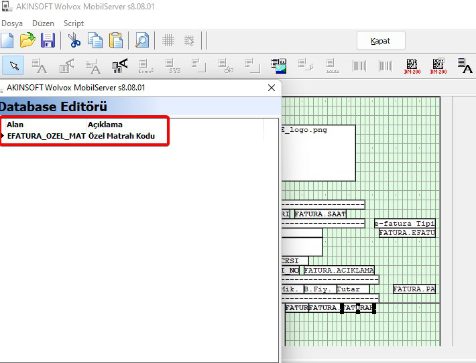Open the Dosya menu
The image size is (476, 363).
coord(12,23)
